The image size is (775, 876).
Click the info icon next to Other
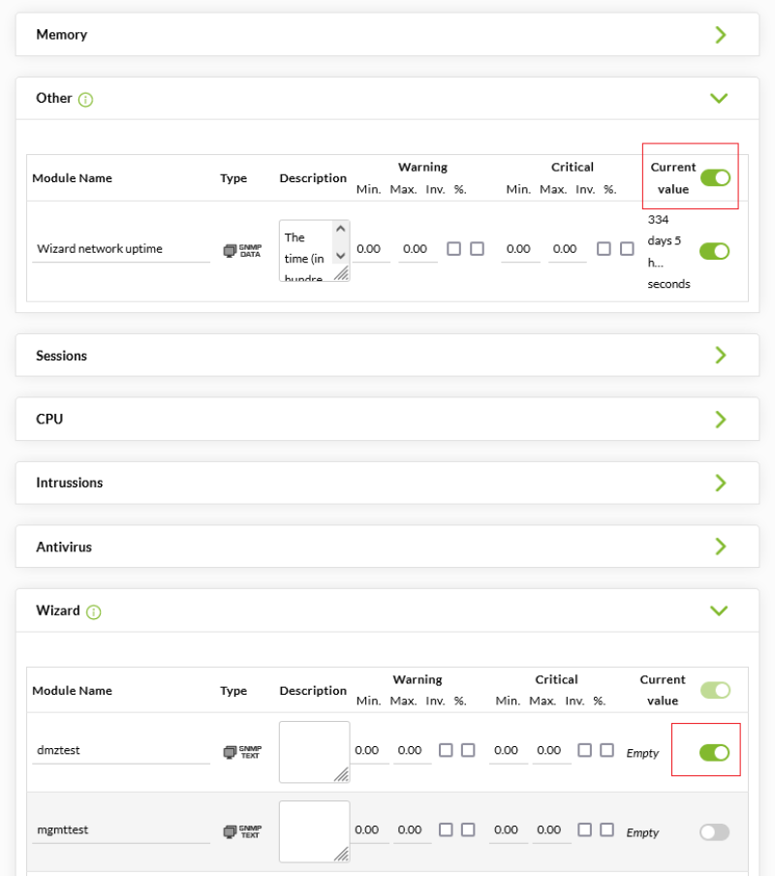85,99
